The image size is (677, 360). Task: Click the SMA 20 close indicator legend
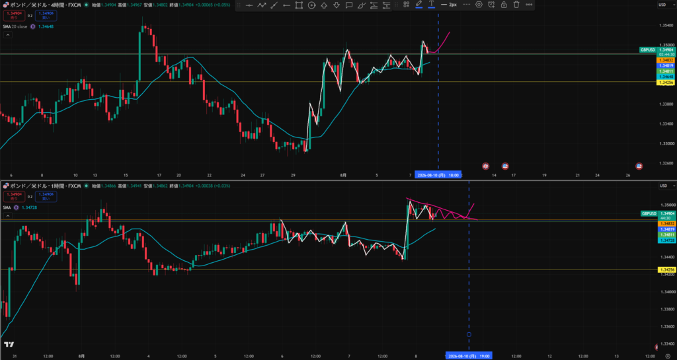point(15,26)
